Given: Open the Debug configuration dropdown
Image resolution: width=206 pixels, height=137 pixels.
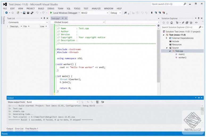Looking at the screenshot, I should coord(116,13).
